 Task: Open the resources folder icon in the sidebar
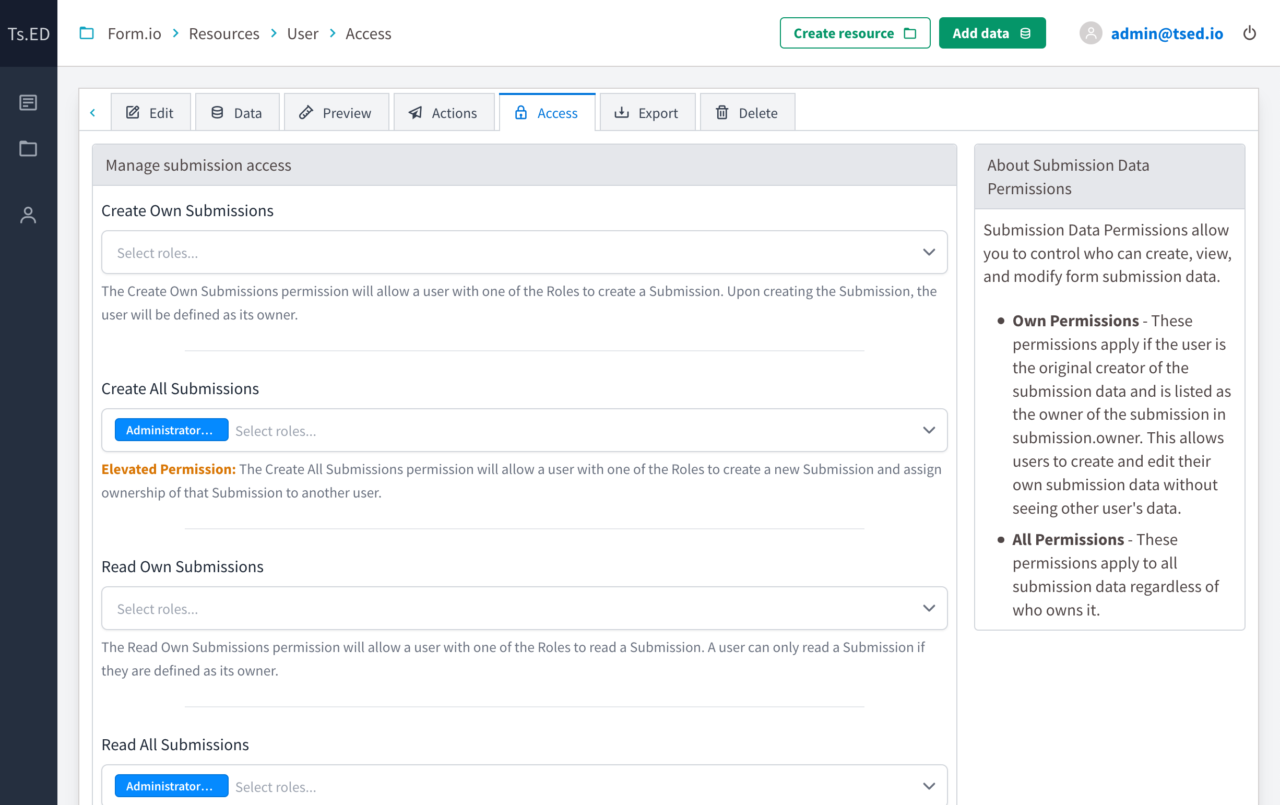[x=28, y=149]
